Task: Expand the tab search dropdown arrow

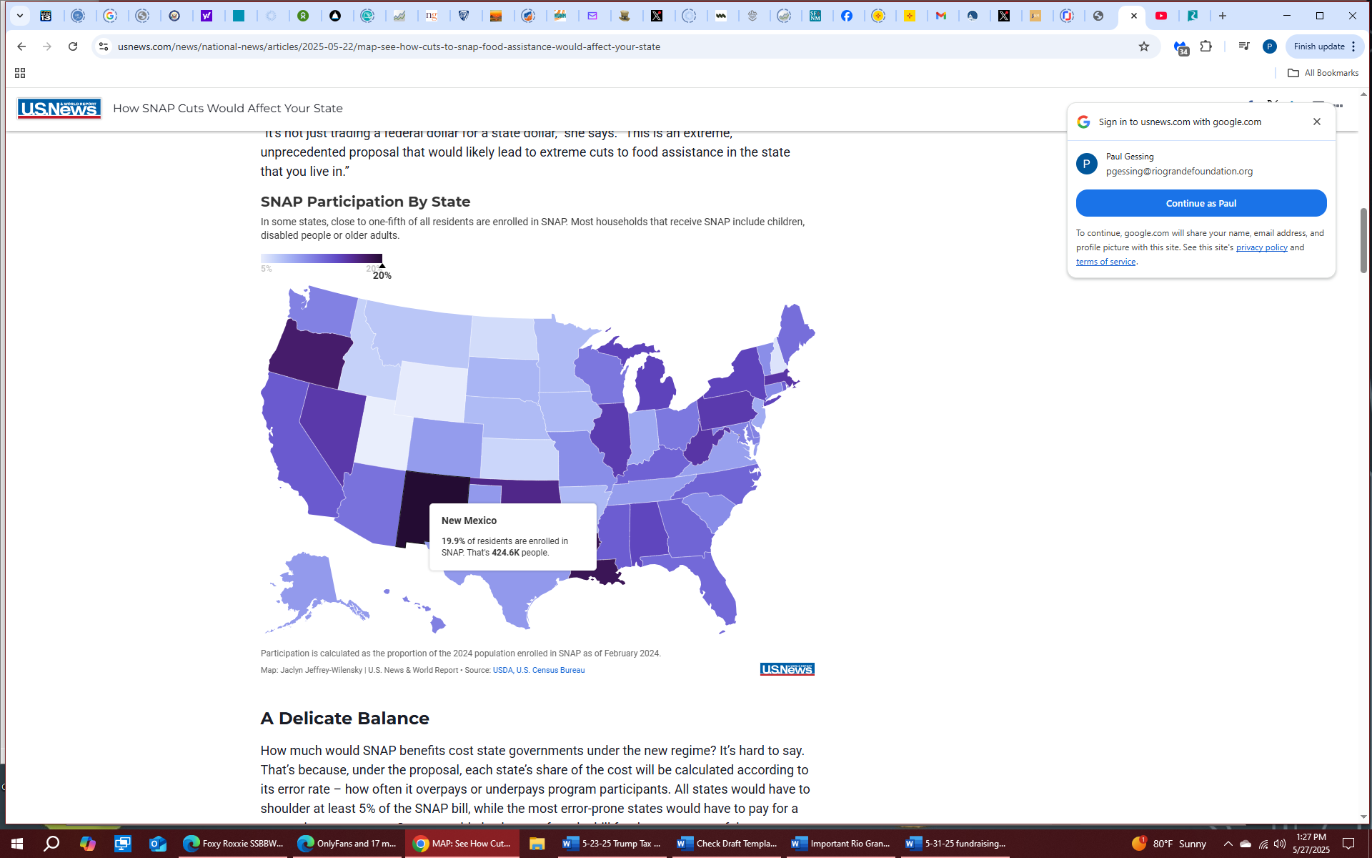Action: tap(20, 16)
